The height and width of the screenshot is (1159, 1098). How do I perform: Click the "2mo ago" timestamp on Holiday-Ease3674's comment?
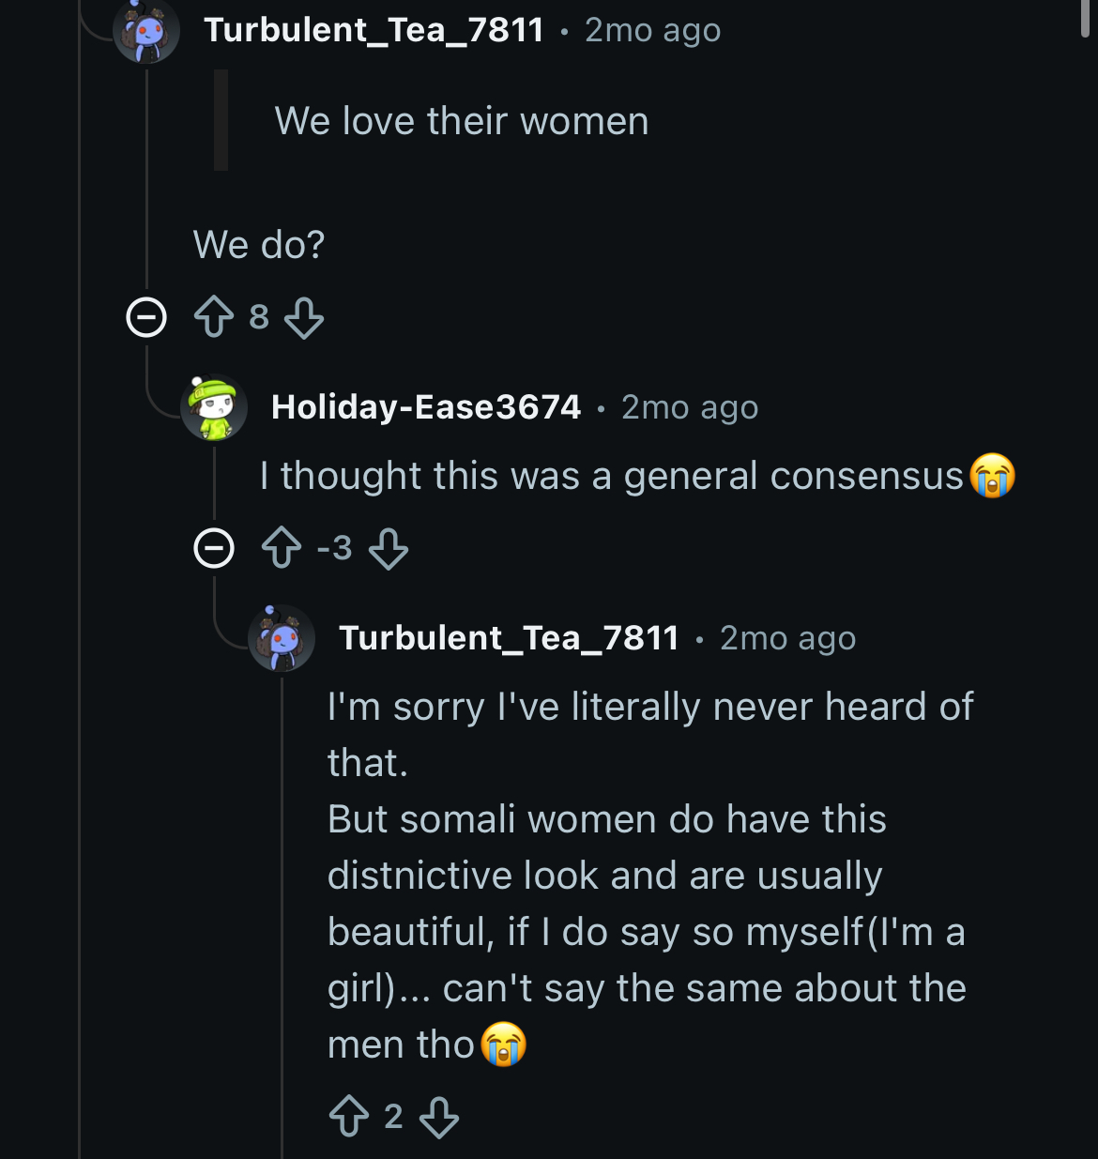coord(690,407)
